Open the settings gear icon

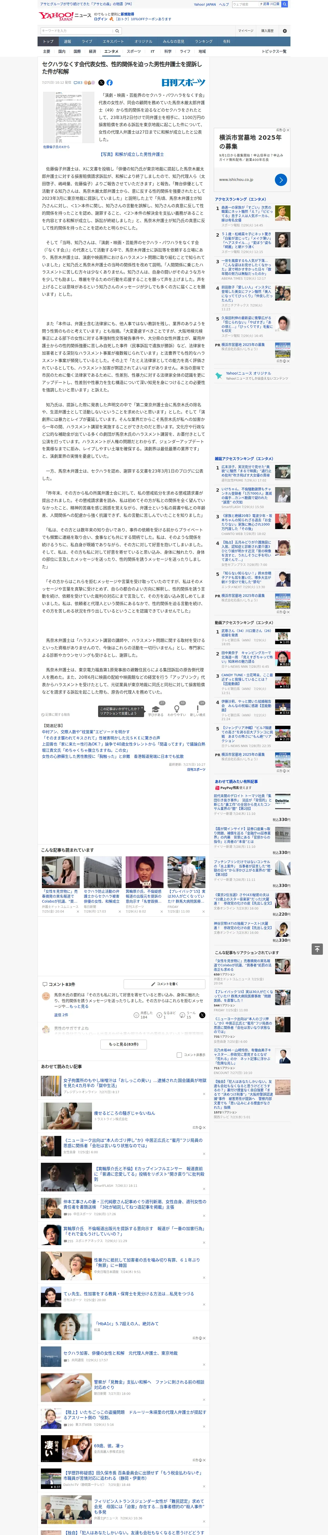[285, 31]
